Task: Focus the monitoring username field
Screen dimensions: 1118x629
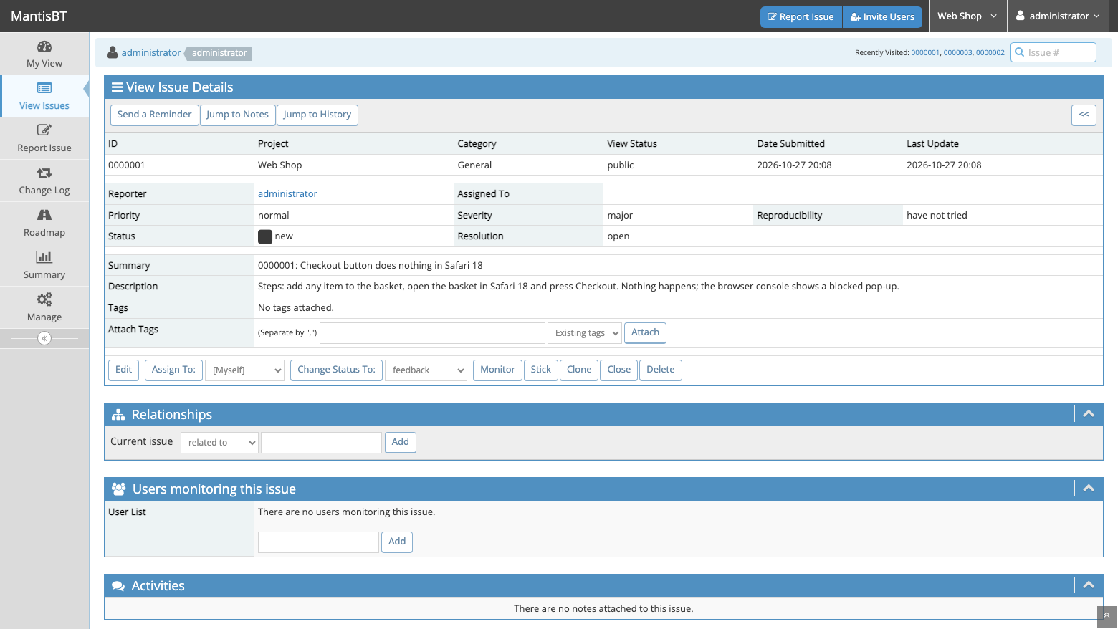Action: click(x=318, y=542)
